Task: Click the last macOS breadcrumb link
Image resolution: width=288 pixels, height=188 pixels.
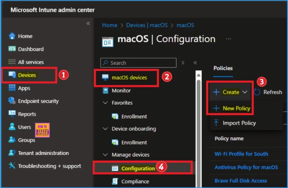Action: click(185, 25)
